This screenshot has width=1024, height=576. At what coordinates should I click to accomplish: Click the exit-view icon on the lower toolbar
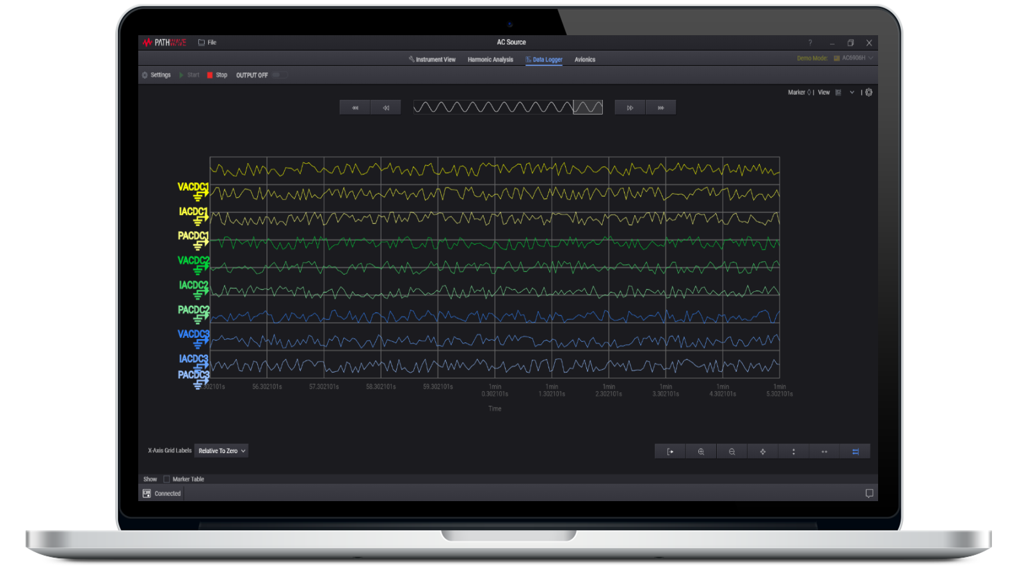[x=670, y=451]
